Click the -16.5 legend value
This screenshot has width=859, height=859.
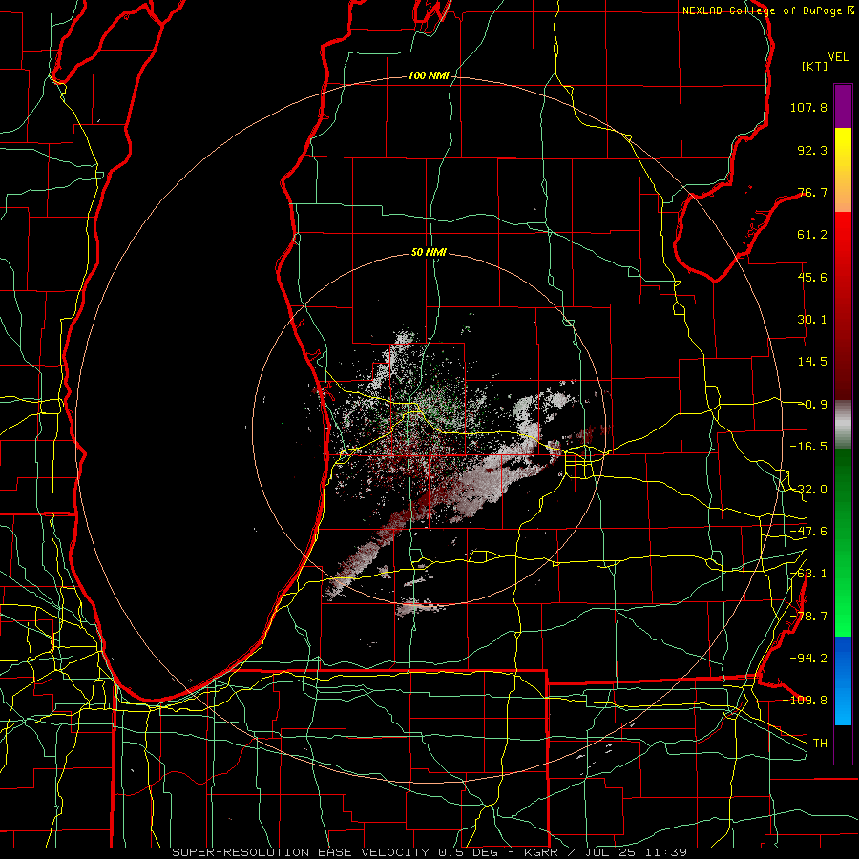coord(808,447)
